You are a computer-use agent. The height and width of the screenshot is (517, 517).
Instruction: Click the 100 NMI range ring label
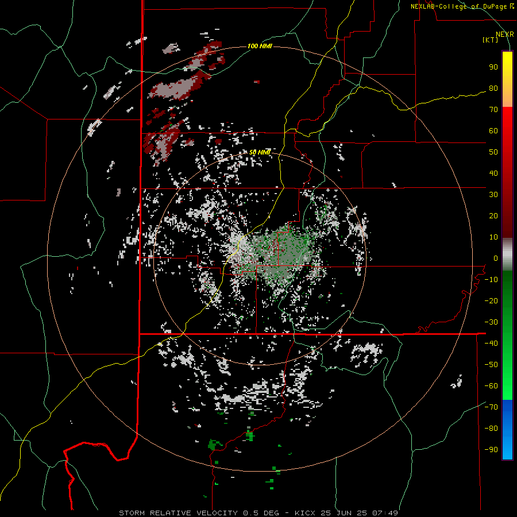[x=260, y=46]
